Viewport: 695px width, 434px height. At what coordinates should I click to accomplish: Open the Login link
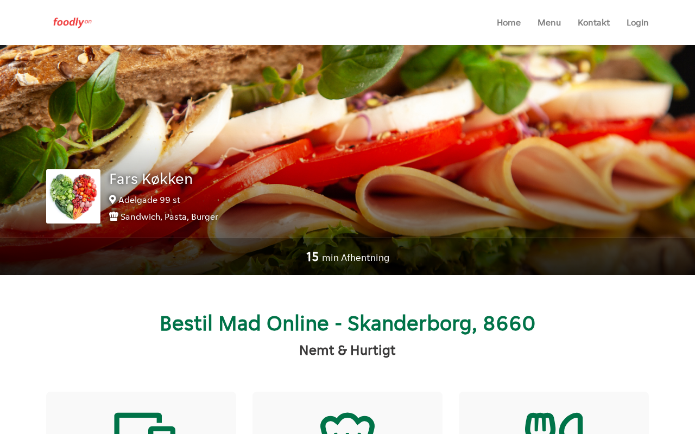coord(637,22)
